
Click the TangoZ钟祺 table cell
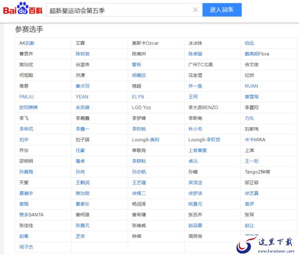pyautogui.click(x=269, y=172)
